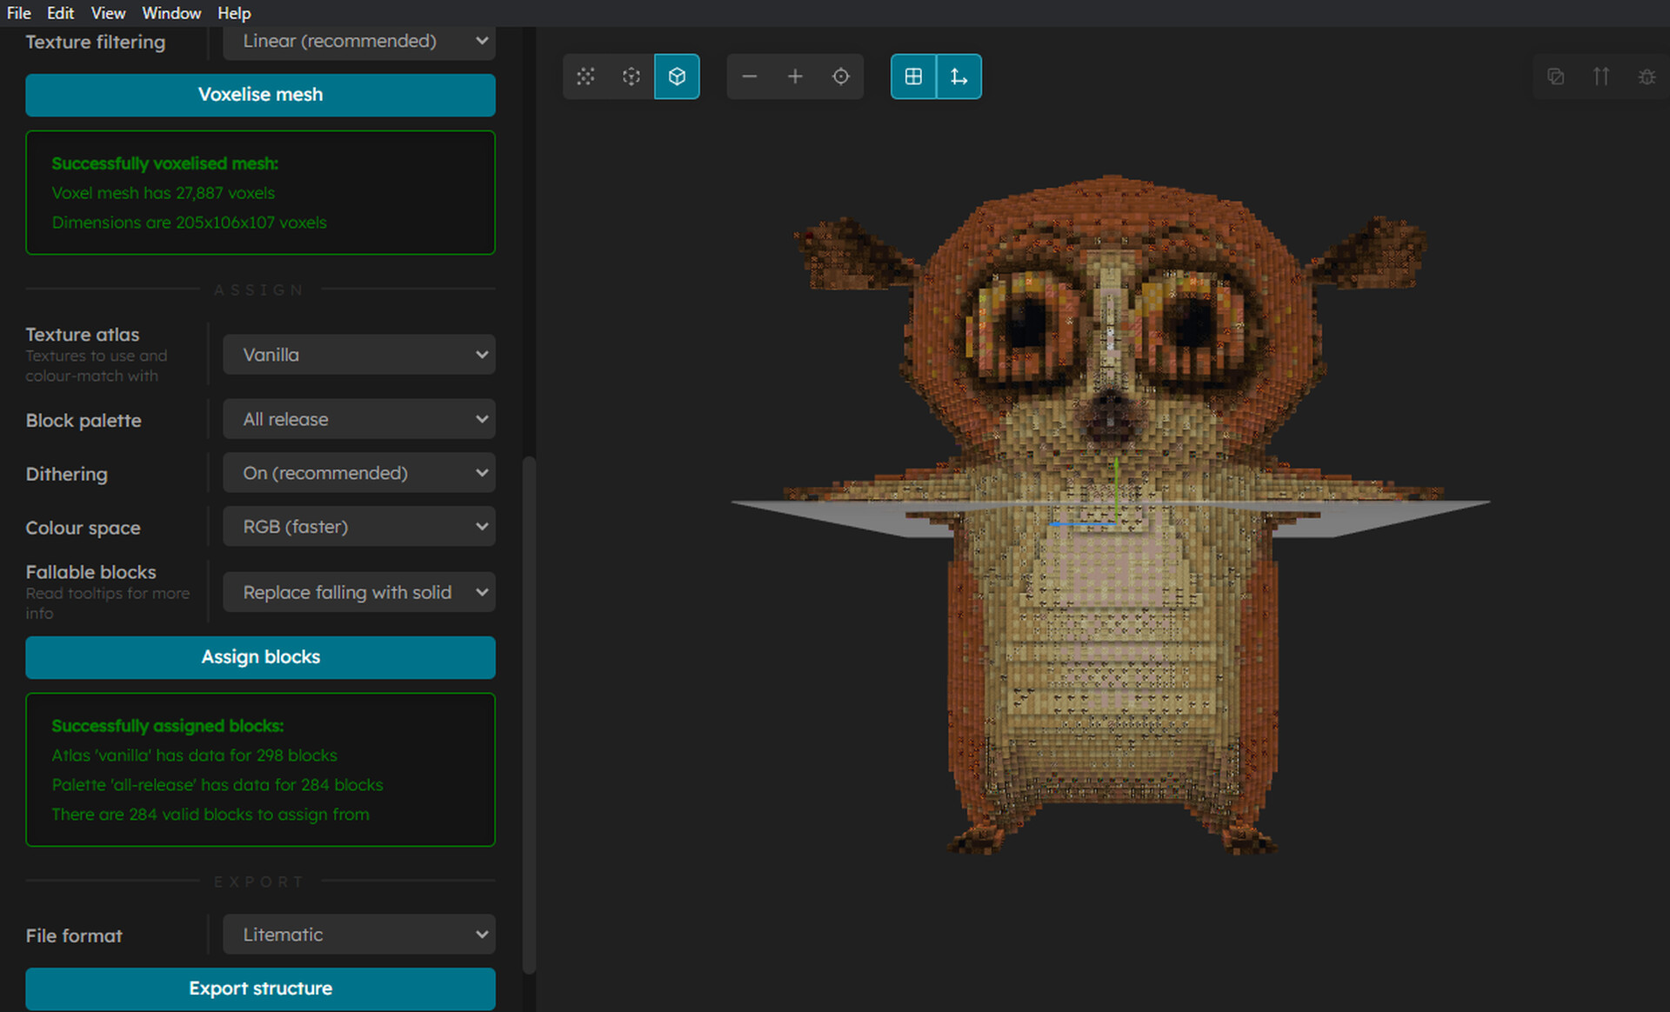Activate the block mesh cube view

[677, 77]
